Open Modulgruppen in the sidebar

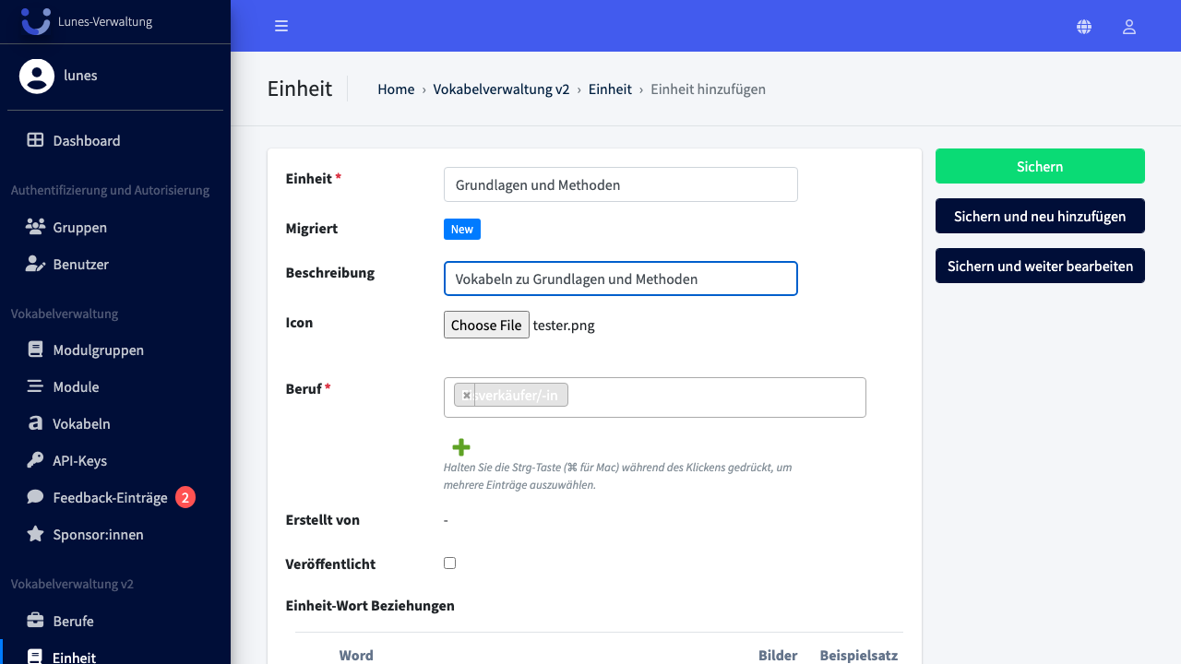coord(115,350)
